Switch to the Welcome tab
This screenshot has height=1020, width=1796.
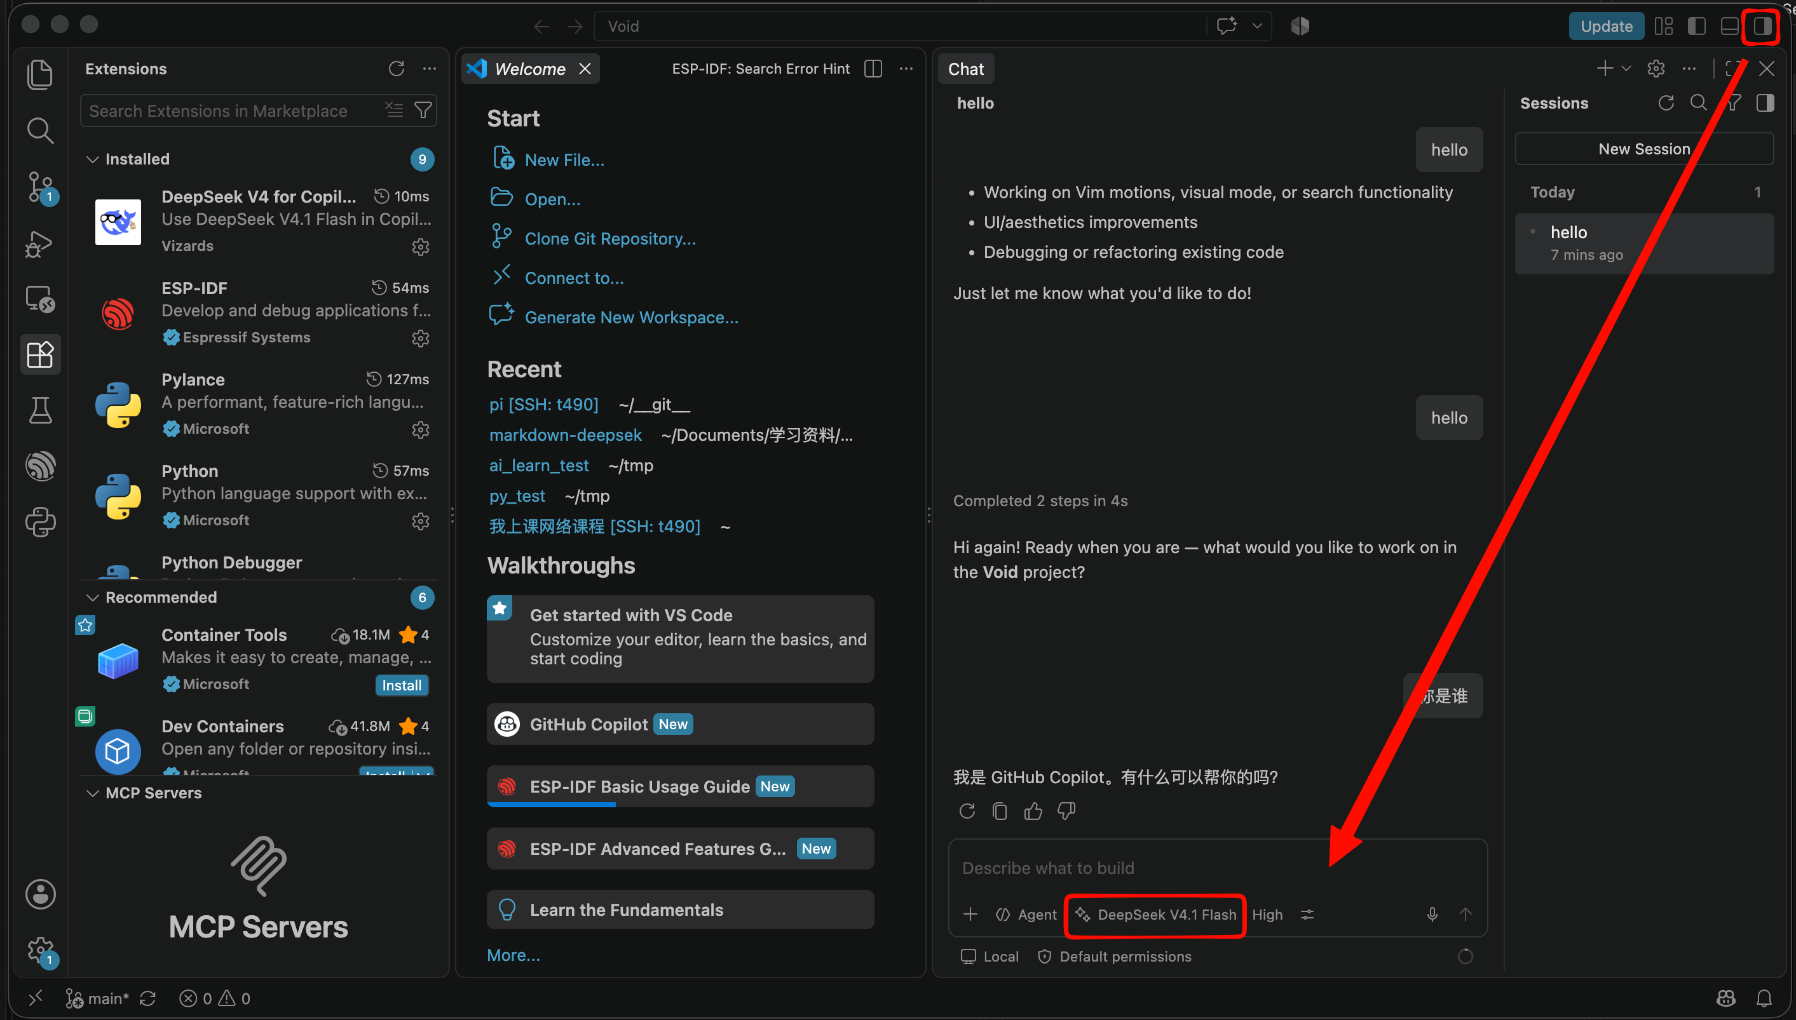530,69
